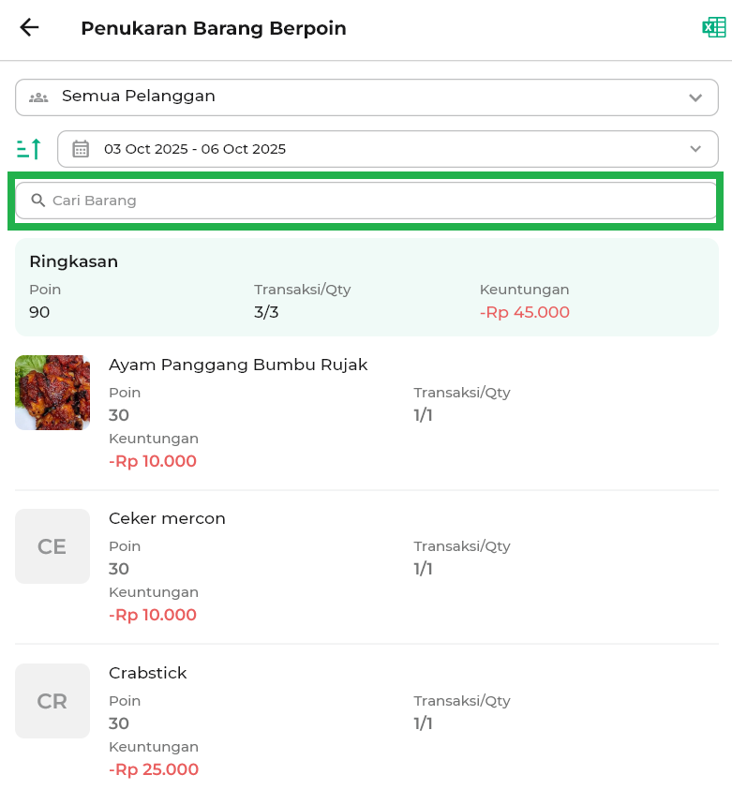Click the calendar icon in date field
The image size is (732, 790).
[x=81, y=149]
